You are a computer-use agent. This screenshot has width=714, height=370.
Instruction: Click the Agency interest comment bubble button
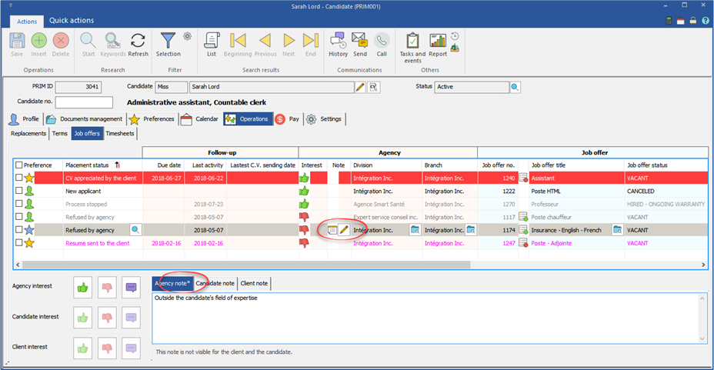coord(131,288)
